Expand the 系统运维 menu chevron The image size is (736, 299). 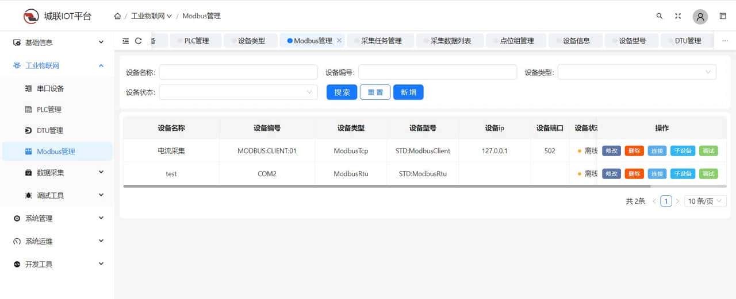tap(101, 240)
